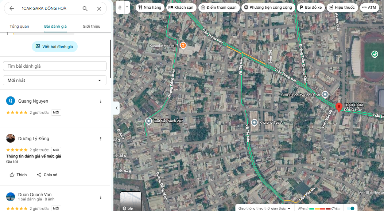The width and height of the screenshot is (384, 211).
Task: Select the Bài đánh giá tab
Action: click(x=55, y=26)
